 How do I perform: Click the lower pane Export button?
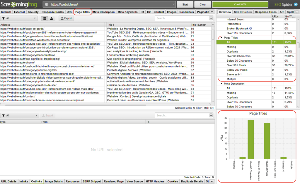click(x=47, y=115)
